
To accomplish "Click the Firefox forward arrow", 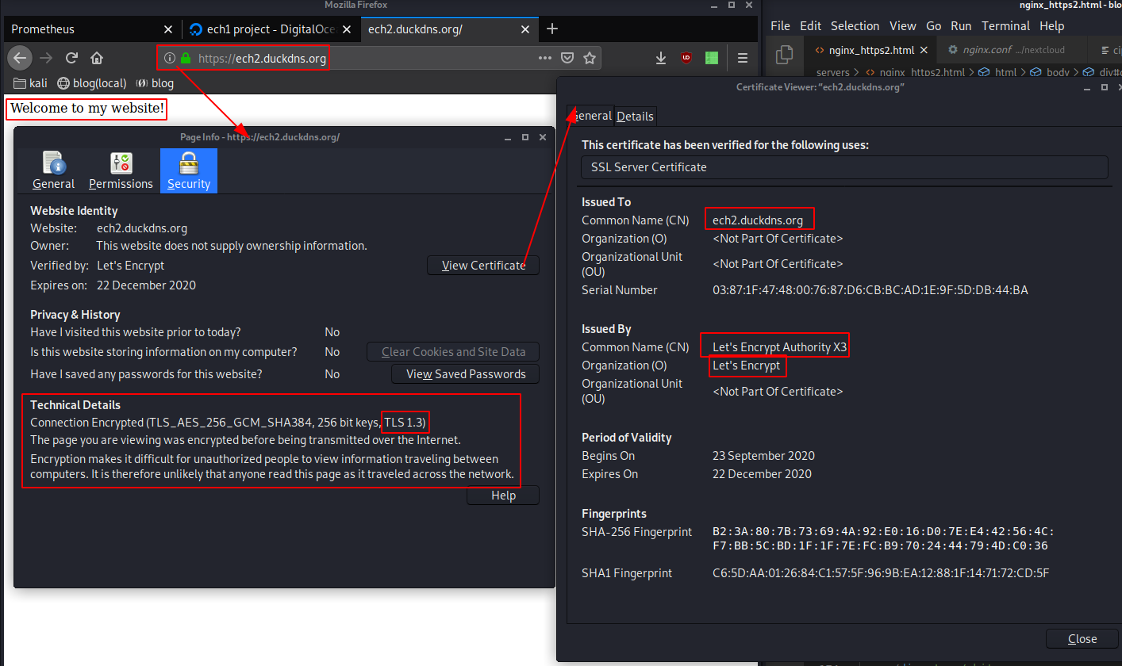I will coord(46,58).
